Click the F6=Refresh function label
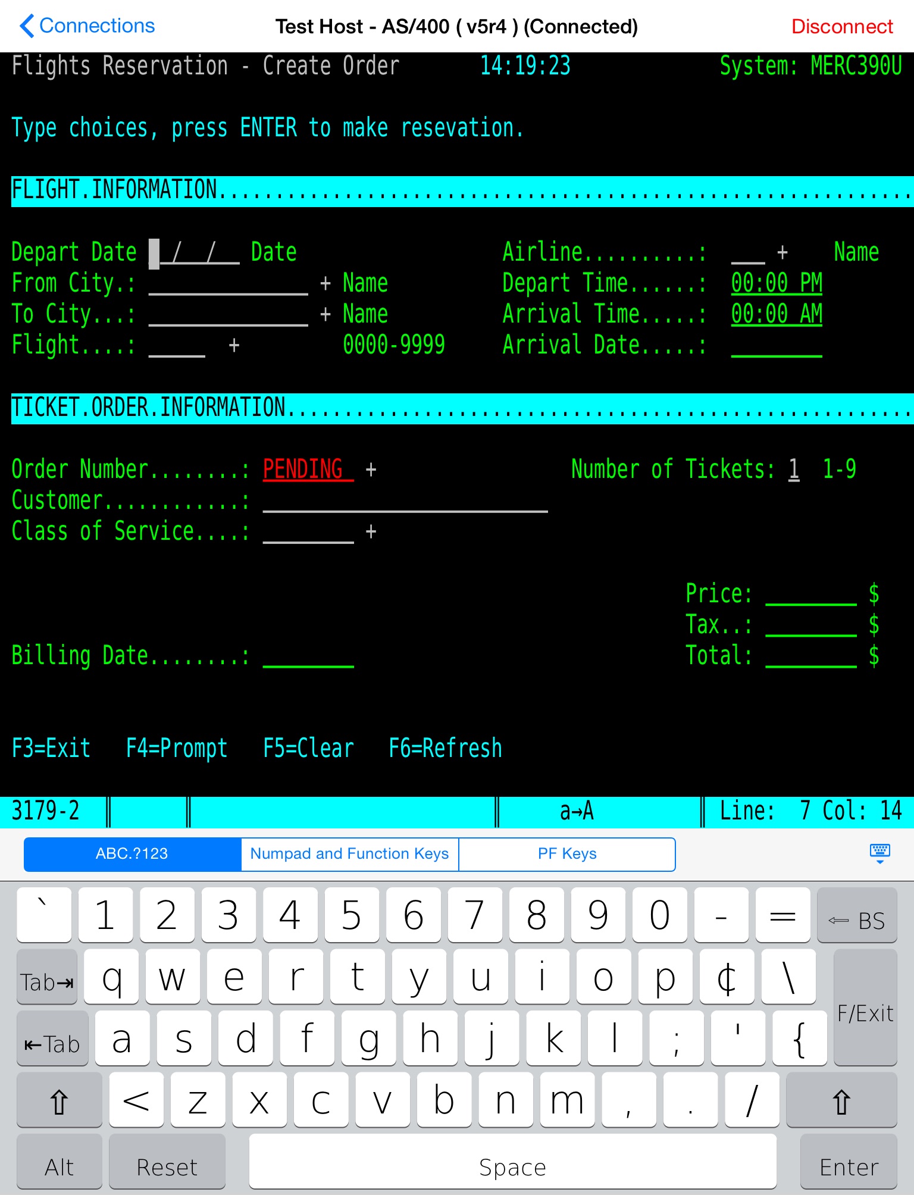Screen dimensions: 914x1195 [x=445, y=748]
